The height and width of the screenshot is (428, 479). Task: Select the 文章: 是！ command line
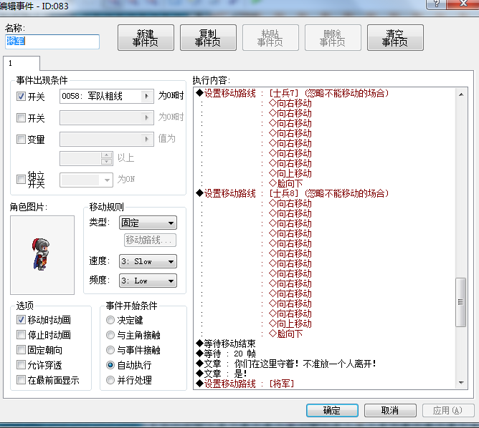(x=222, y=374)
